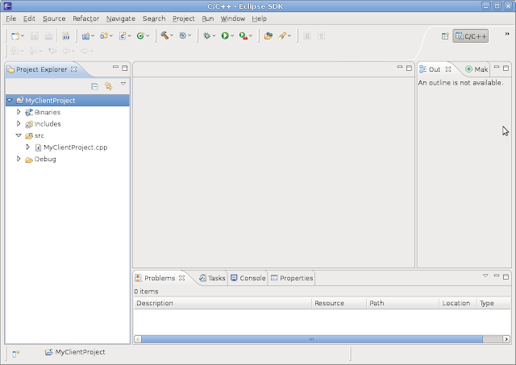Click the binary build targets icon

coord(66,35)
